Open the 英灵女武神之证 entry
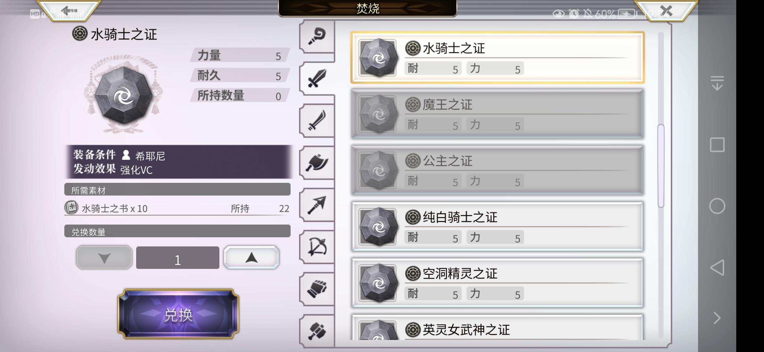 pos(497,327)
